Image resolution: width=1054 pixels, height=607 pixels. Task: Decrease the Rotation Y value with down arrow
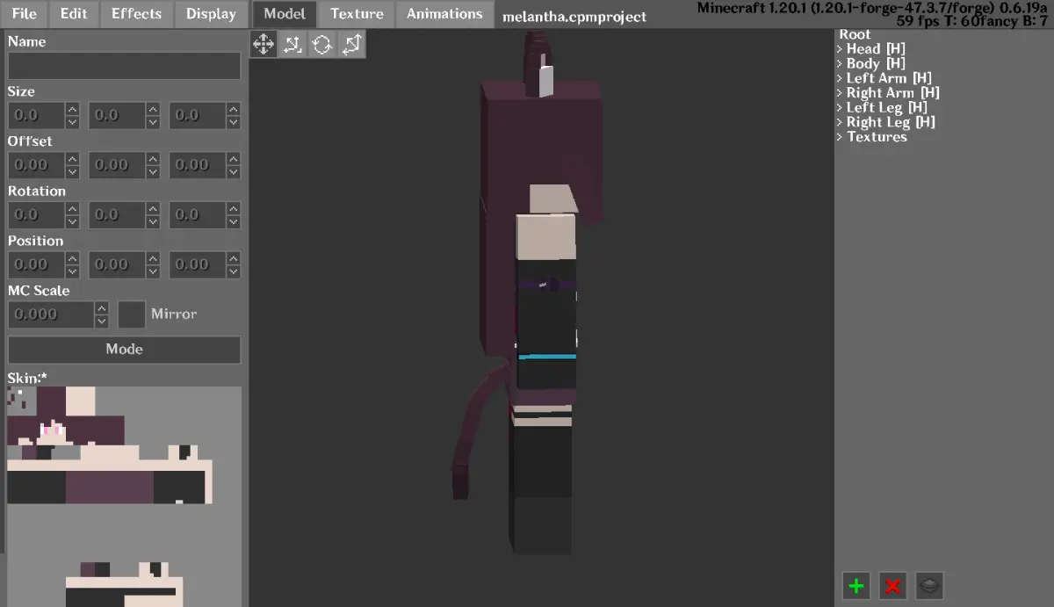pos(153,222)
